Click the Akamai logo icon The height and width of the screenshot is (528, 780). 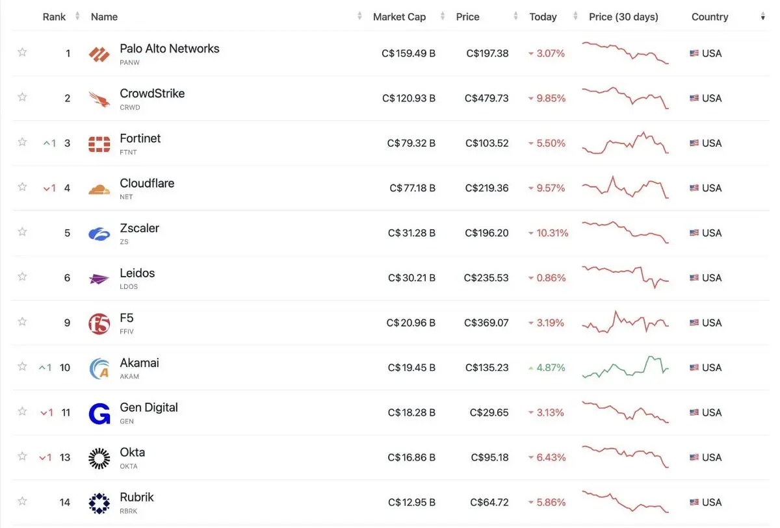click(99, 368)
